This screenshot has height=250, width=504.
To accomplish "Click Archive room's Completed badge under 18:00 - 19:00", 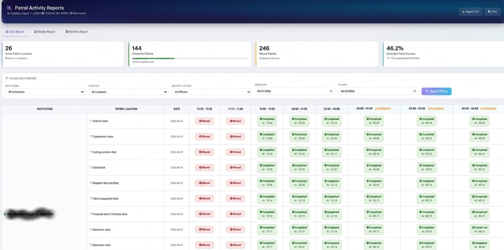I will (x=267, y=121).
